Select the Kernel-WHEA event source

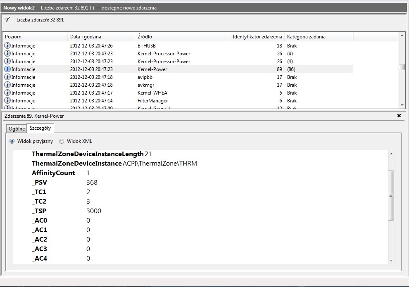click(152, 93)
